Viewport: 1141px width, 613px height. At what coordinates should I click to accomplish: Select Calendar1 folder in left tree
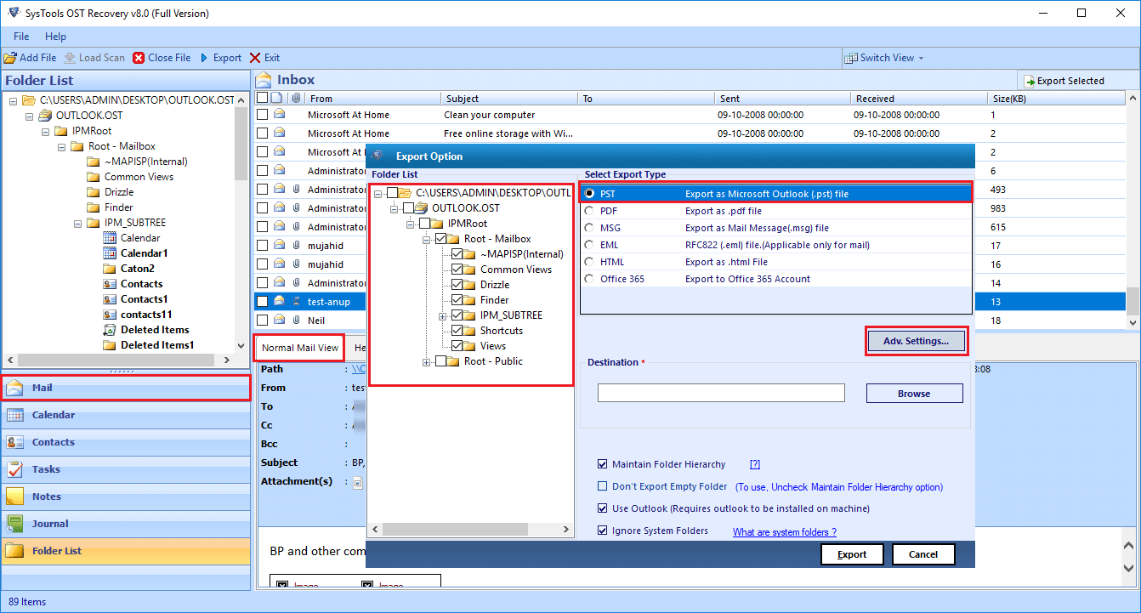click(144, 253)
